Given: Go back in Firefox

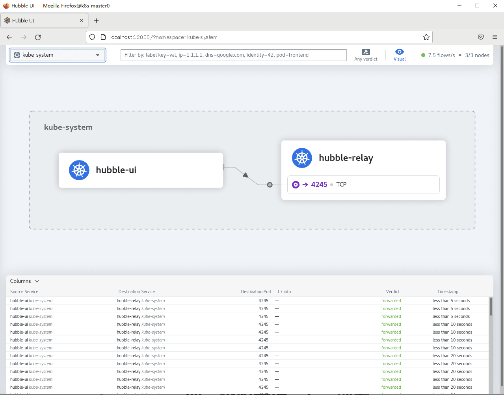Looking at the screenshot, I should [x=9, y=37].
